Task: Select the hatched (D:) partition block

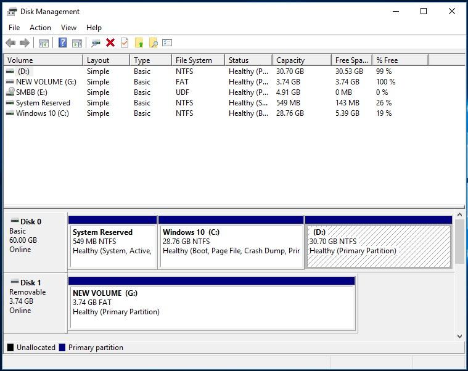Action: 379,242
